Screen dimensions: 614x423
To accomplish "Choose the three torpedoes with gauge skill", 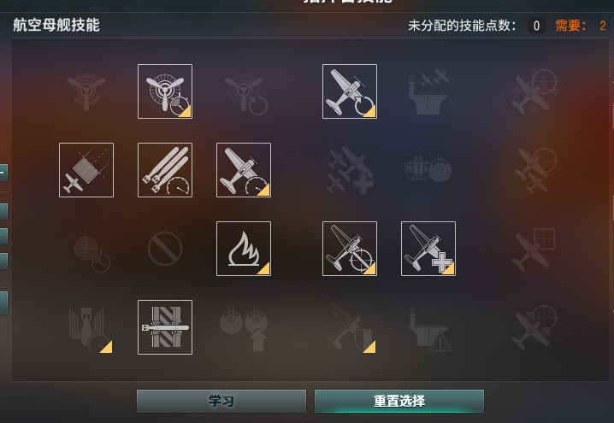I will click(165, 170).
